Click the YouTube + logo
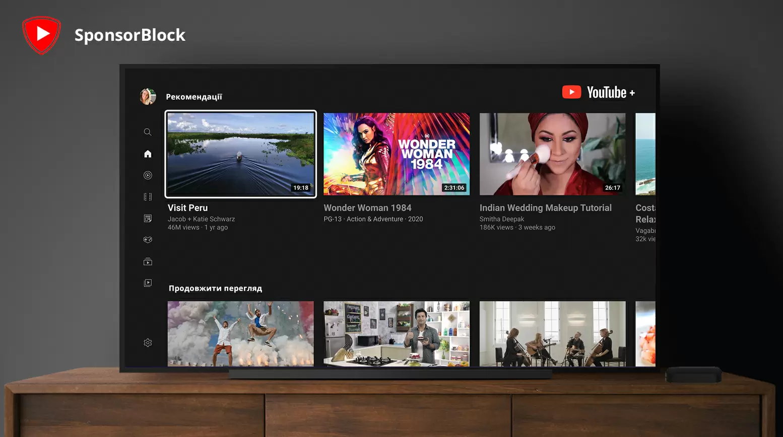 (x=599, y=92)
